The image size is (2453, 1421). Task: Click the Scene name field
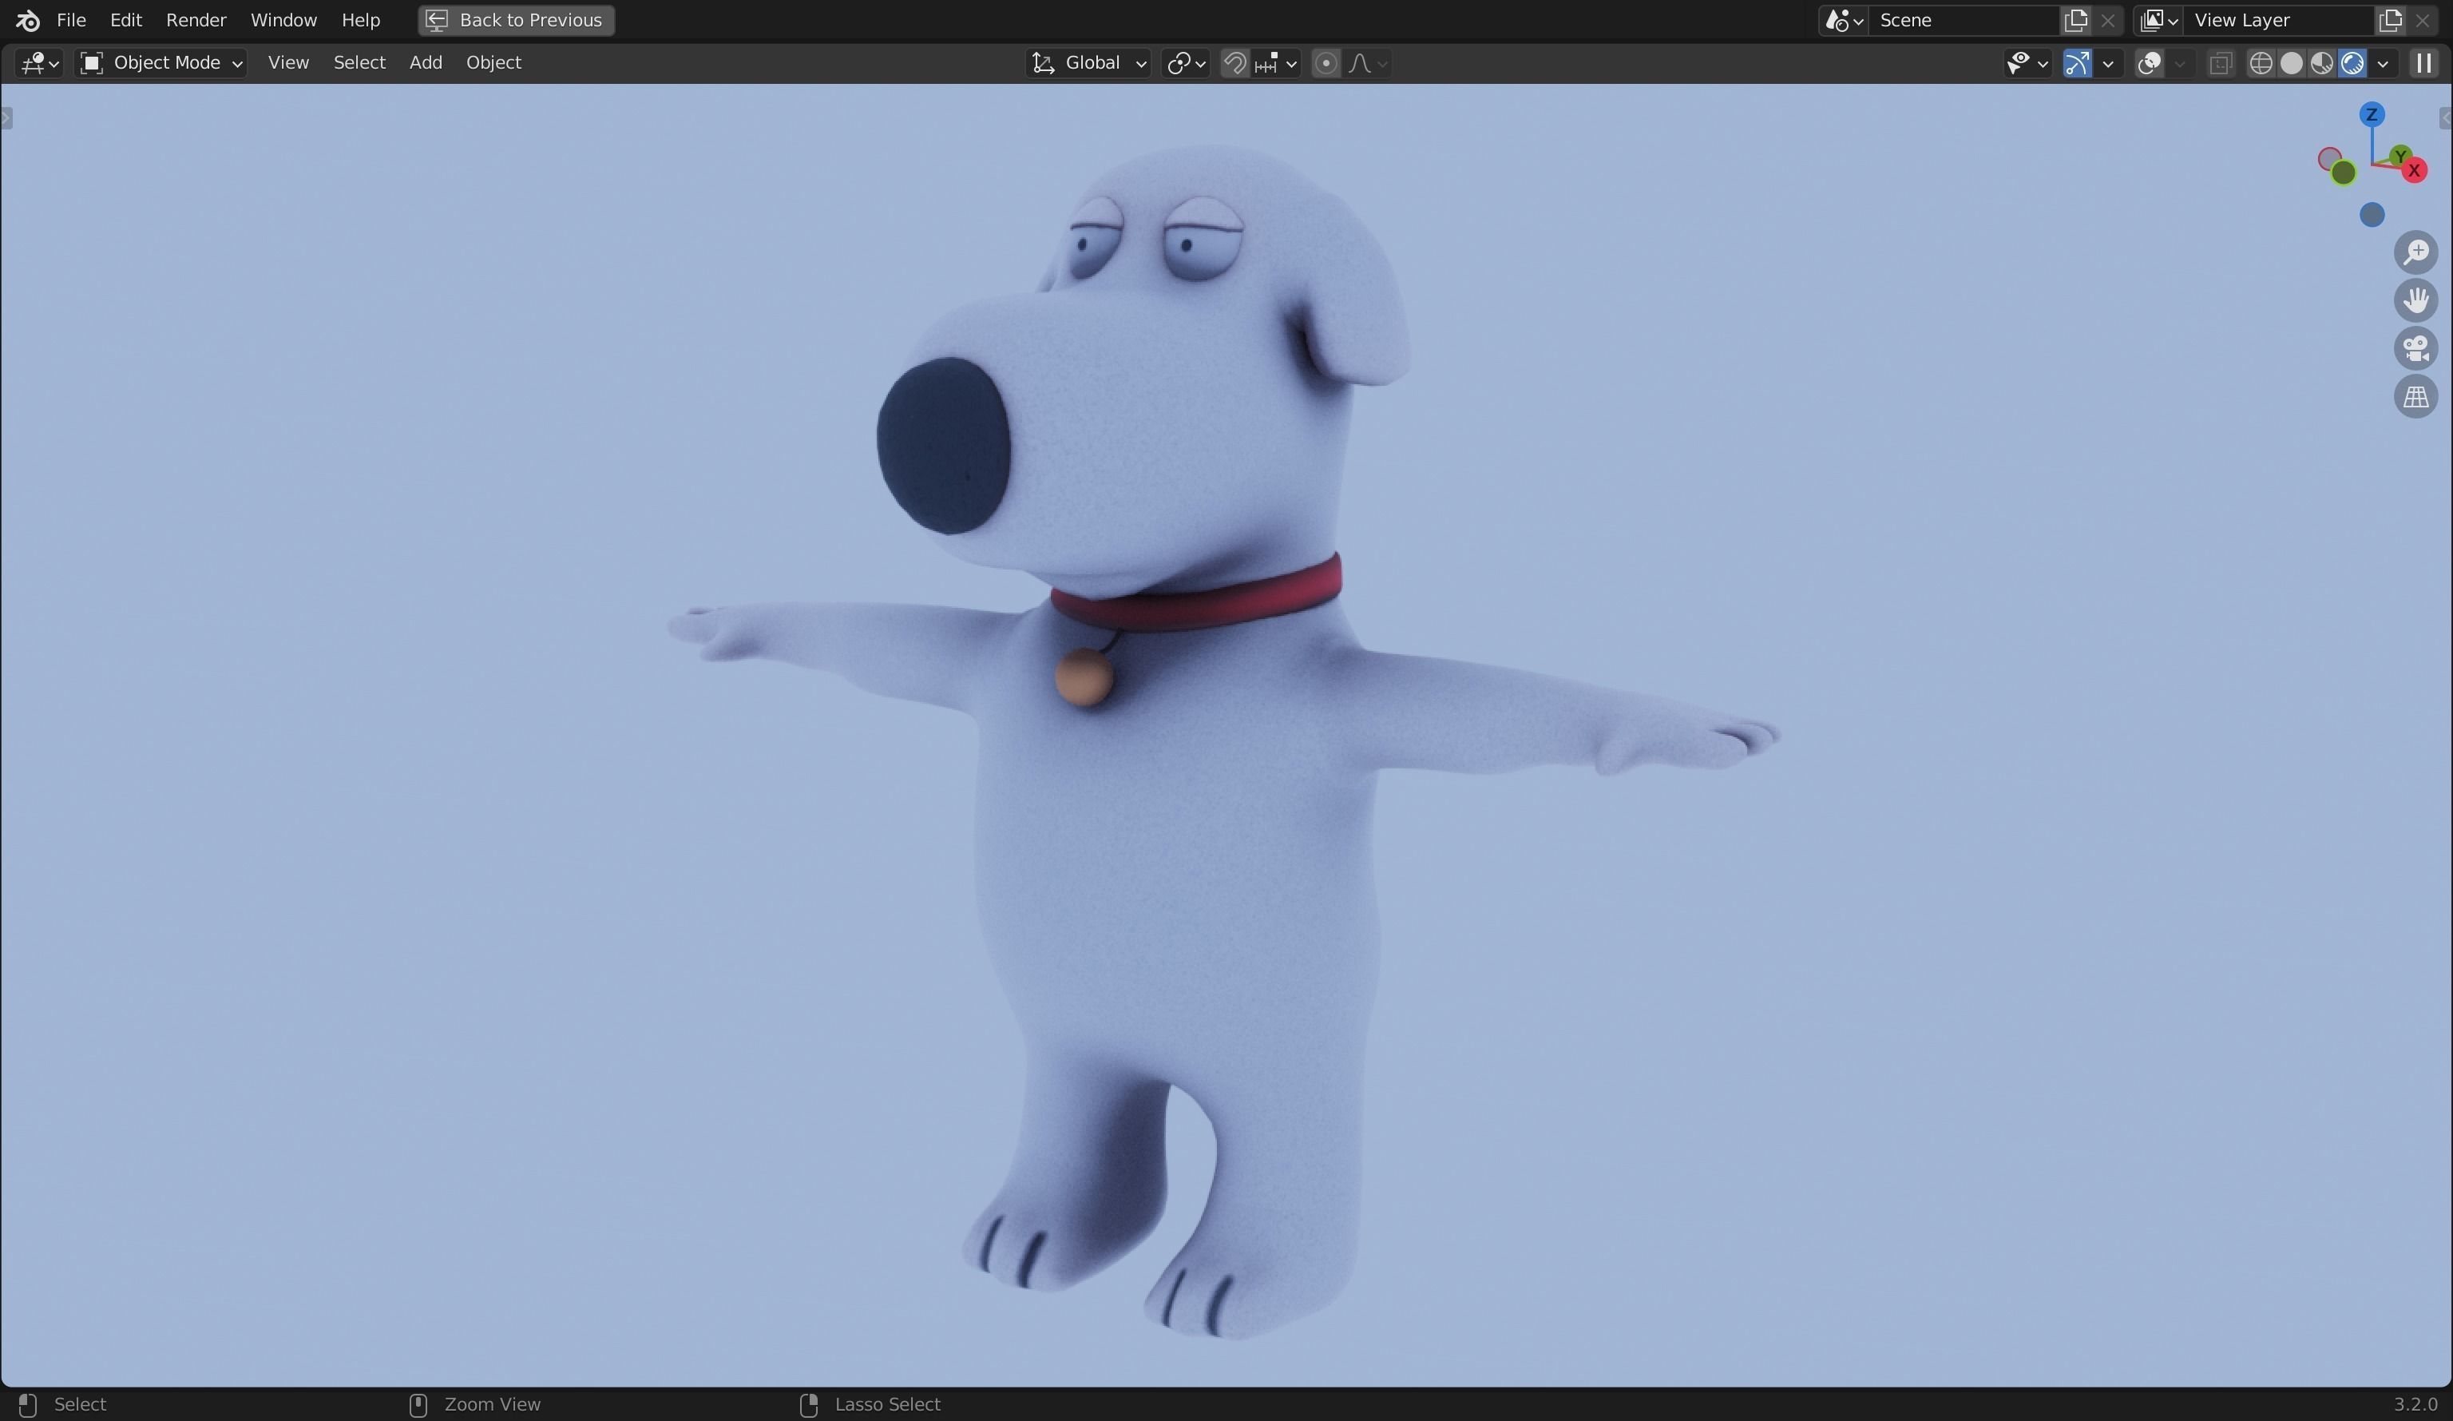coord(1964,19)
